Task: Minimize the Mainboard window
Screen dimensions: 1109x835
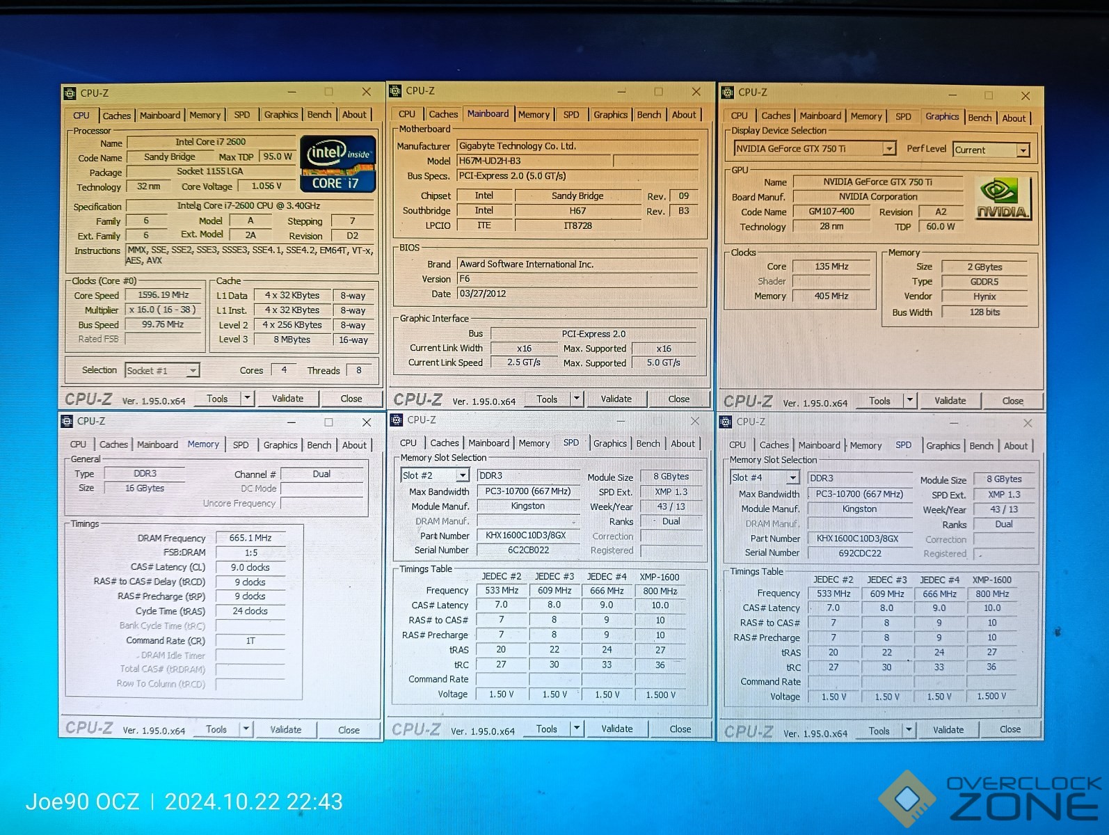Action: [x=621, y=91]
